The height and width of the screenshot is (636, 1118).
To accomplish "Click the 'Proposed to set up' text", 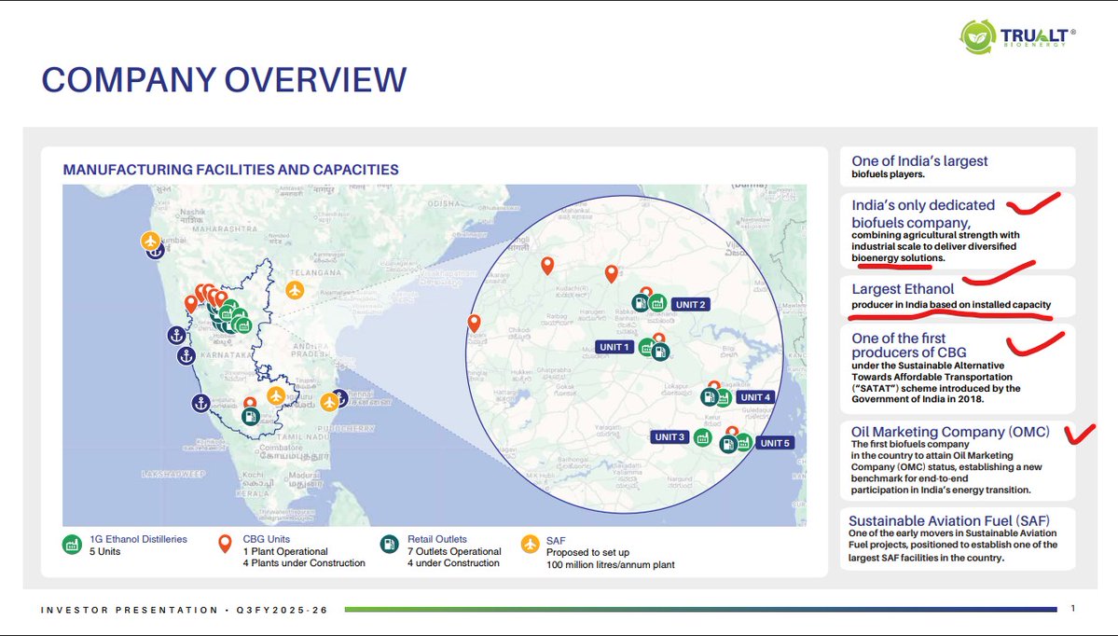I will (x=587, y=552).
